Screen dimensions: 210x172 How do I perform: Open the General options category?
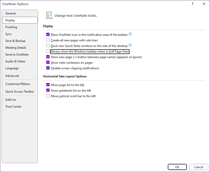tap(20, 13)
